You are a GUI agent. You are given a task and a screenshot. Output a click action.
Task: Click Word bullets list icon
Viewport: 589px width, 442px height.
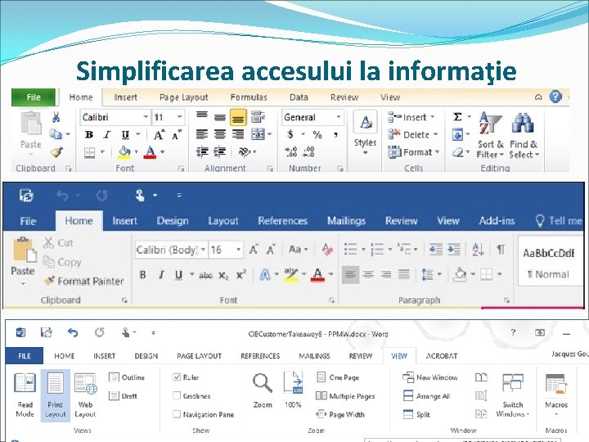pyautogui.click(x=350, y=249)
